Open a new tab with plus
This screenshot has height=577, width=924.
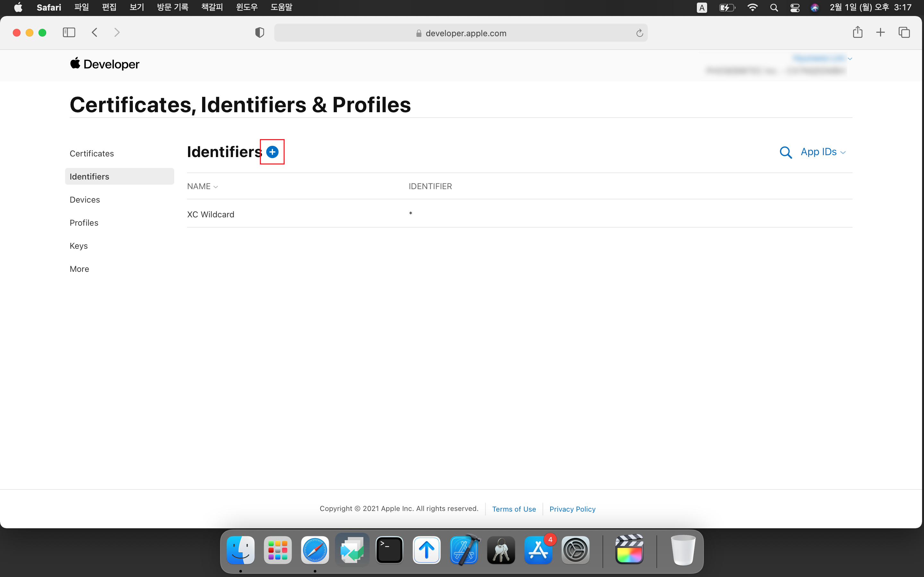(x=880, y=32)
